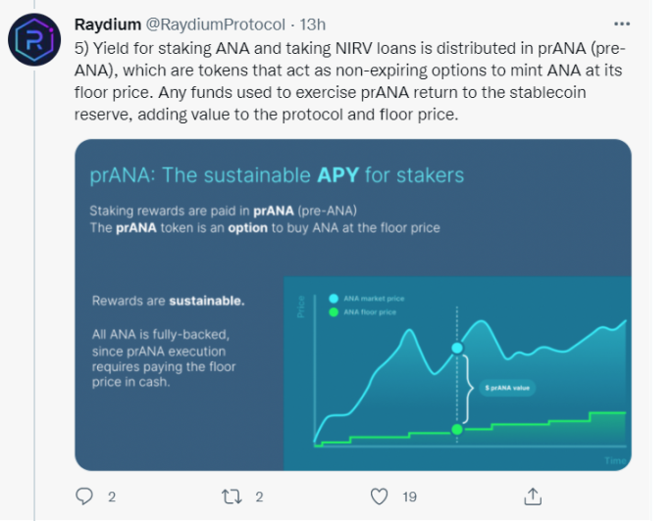The width and height of the screenshot is (672, 521).
Task: Click the retweet arrows icon
Action: click(233, 496)
